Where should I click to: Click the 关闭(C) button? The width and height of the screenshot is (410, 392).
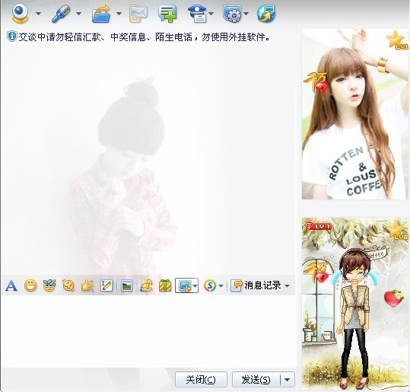pos(201,379)
